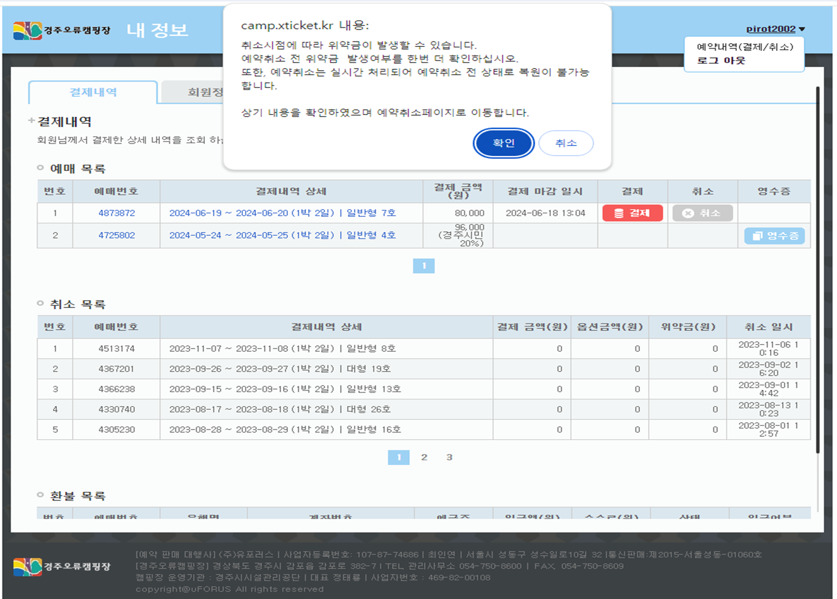Open 2024-05-24 일반형 4호 booking details

point(282,235)
